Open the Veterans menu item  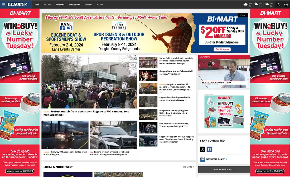coord(60,5)
